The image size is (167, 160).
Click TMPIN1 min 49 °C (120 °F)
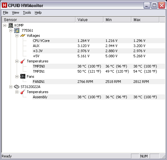pos(117,71)
